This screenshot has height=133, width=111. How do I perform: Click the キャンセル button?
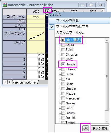coord(100,128)
